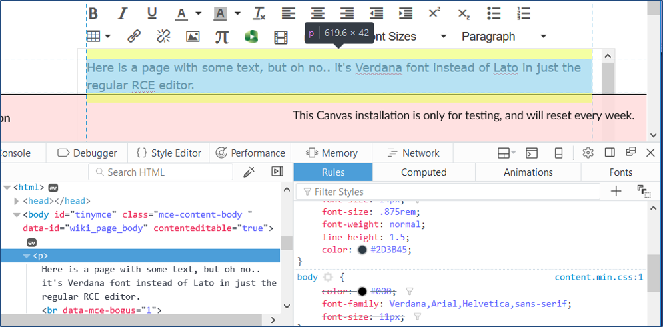Click the black #000 color swatch
The height and width of the screenshot is (327, 663).
point(362,291)
